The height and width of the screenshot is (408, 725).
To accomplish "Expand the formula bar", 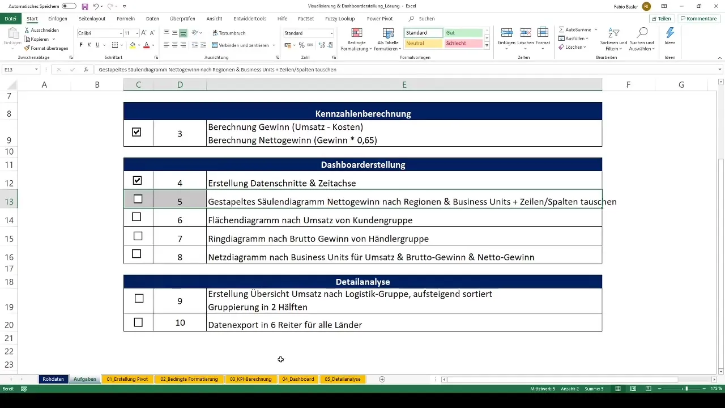I will coord(720,69).
